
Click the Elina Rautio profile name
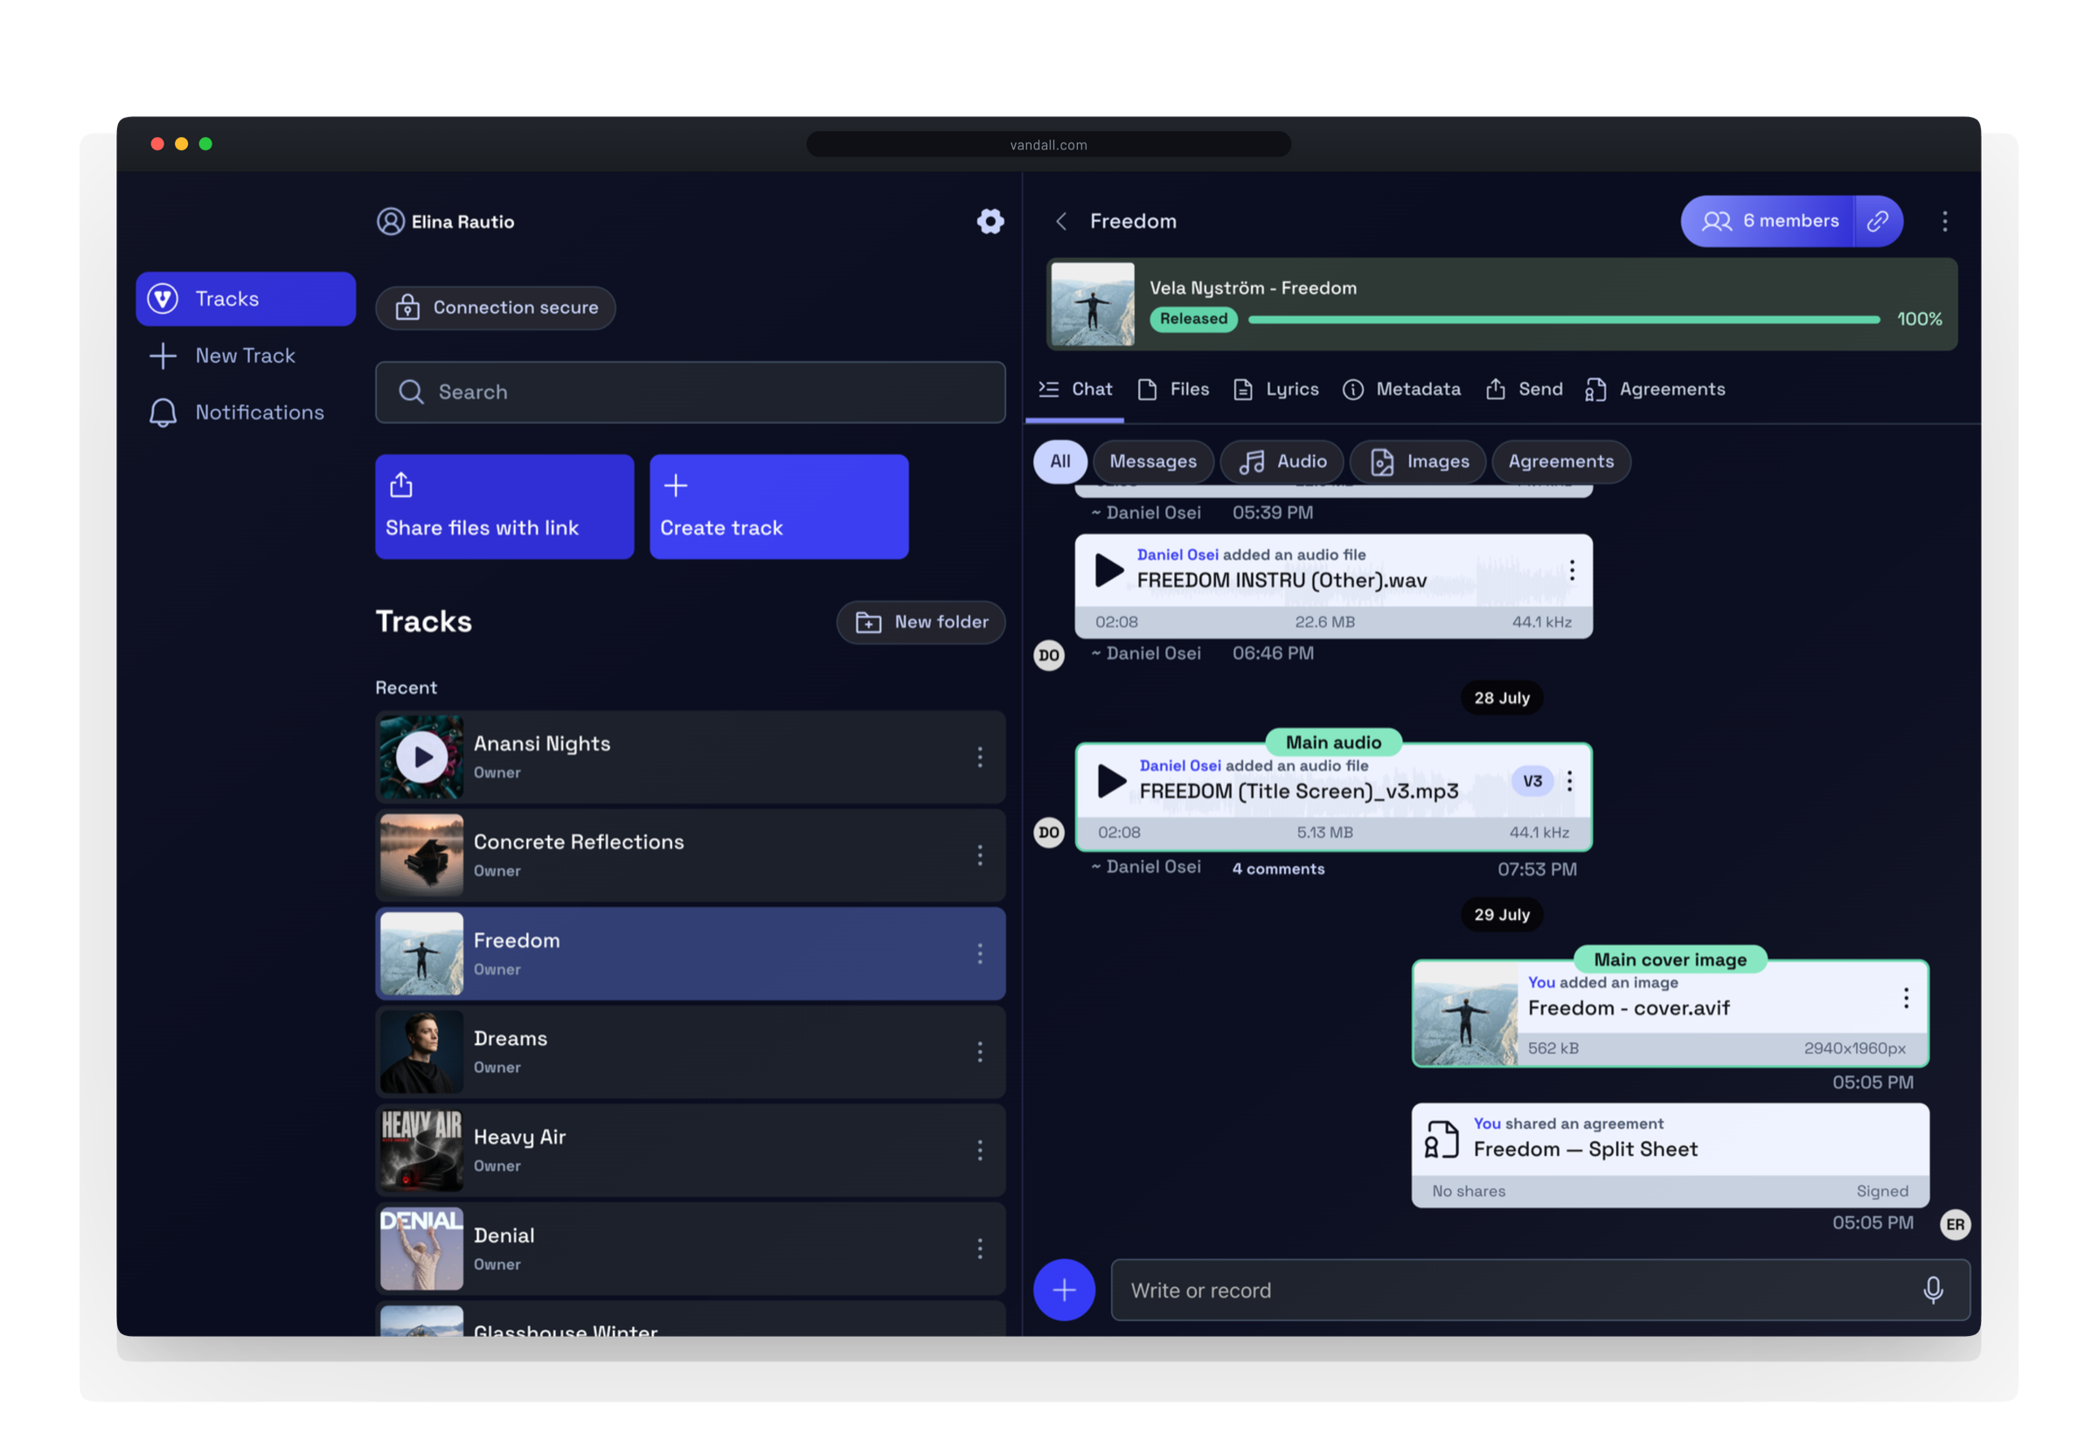click(462, 222)
